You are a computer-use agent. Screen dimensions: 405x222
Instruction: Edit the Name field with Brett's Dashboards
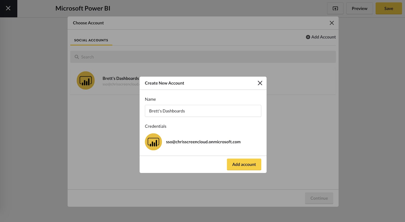[x=203, y=111]
